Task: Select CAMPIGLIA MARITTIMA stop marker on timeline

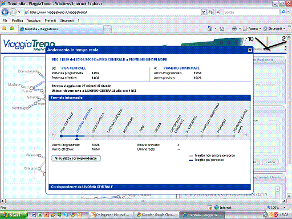Action: (202, 136)
